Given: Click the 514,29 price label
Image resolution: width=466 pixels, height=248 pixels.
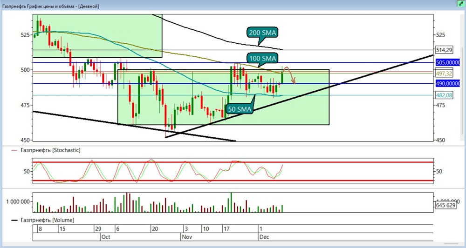Looking at the screenshot, I should coord(444,50).
